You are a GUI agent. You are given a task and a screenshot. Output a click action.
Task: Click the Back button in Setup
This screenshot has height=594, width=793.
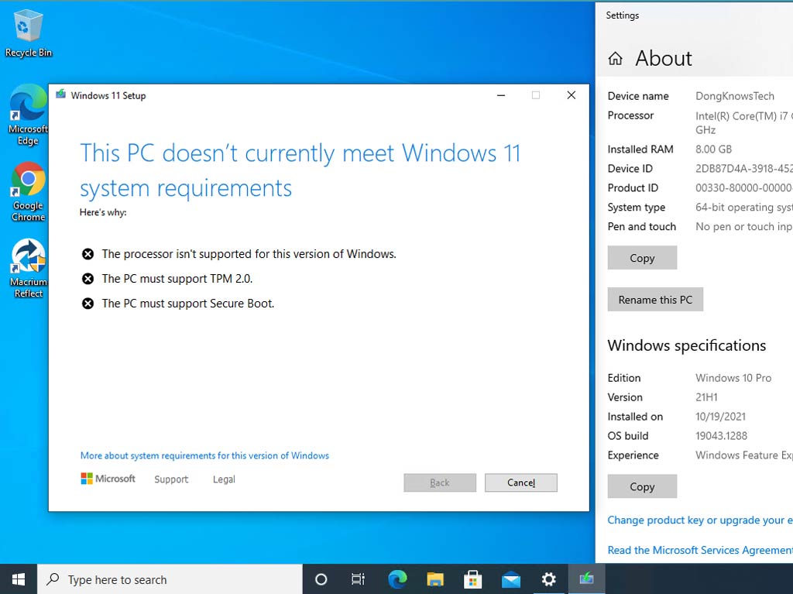(440, 482)
